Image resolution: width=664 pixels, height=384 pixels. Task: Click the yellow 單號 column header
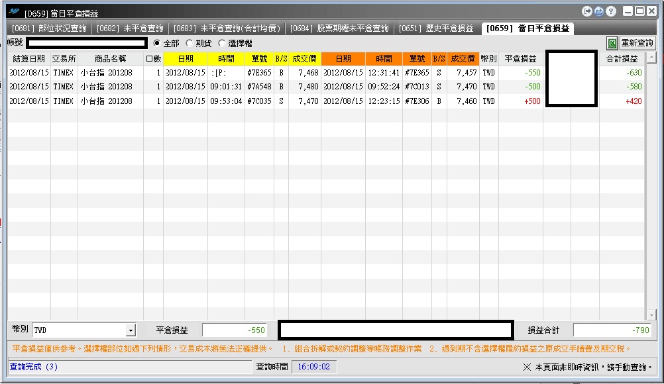259,59
